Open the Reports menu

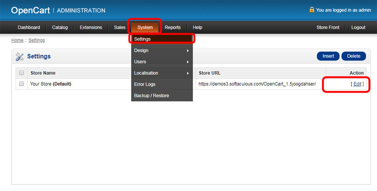click(172, 27)
